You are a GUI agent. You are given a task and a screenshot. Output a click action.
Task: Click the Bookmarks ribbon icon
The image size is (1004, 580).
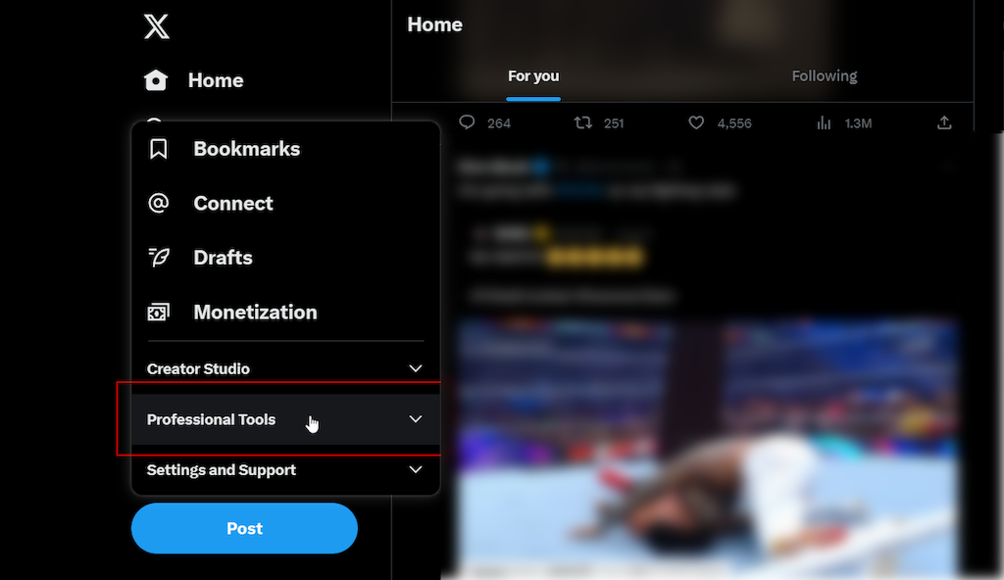click(158, 149)
